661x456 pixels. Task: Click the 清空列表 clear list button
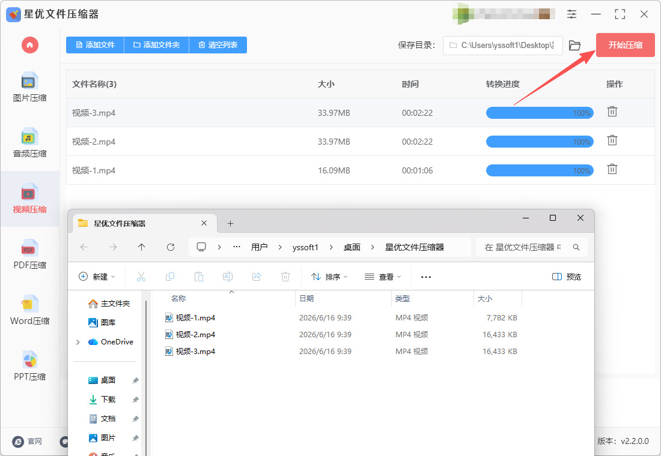click(218, 45)
